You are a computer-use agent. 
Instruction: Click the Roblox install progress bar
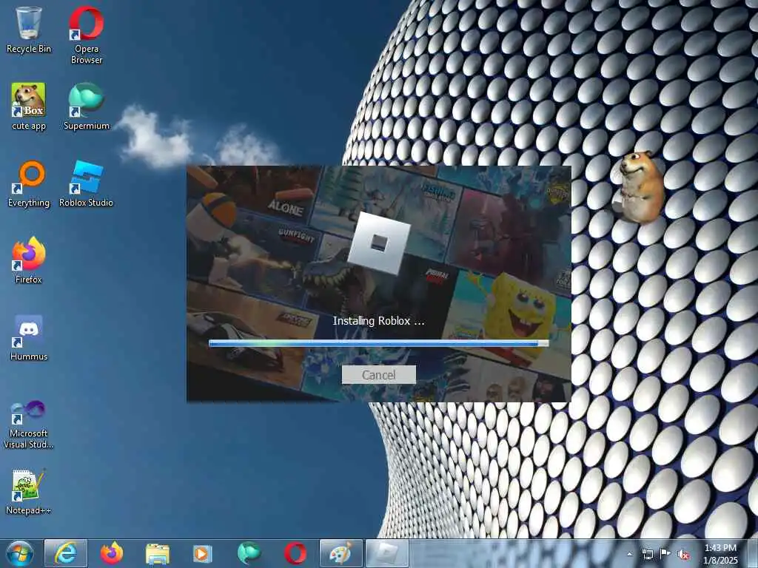[x=378, y=343]
